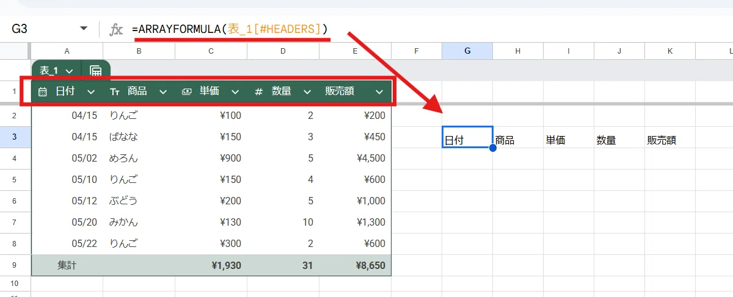The height and width of the screenshot is (297, 733).
Task: Select column J header
Action: [x=619, y=51]
